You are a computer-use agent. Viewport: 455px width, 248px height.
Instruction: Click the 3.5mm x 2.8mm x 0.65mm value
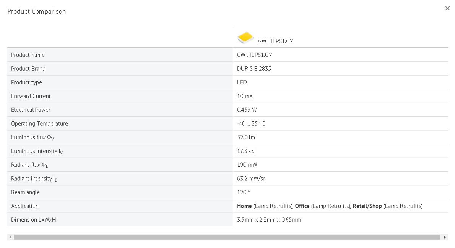(x=269, y=220)
